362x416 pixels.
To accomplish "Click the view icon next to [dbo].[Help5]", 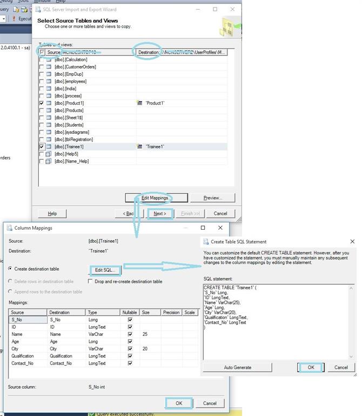I will [49, 154].
